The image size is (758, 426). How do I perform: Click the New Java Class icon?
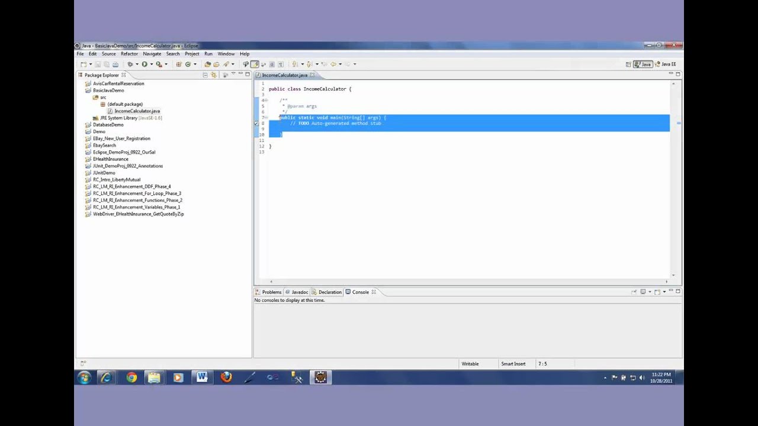188,64
